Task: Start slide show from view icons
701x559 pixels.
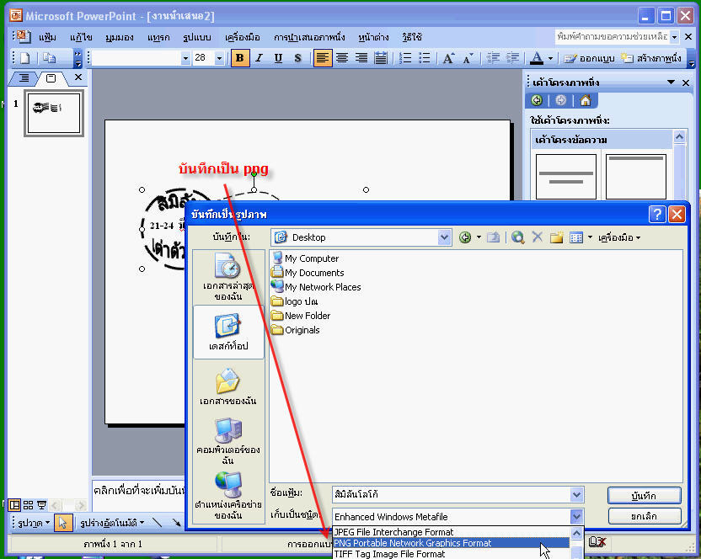Action: point(41,505)
